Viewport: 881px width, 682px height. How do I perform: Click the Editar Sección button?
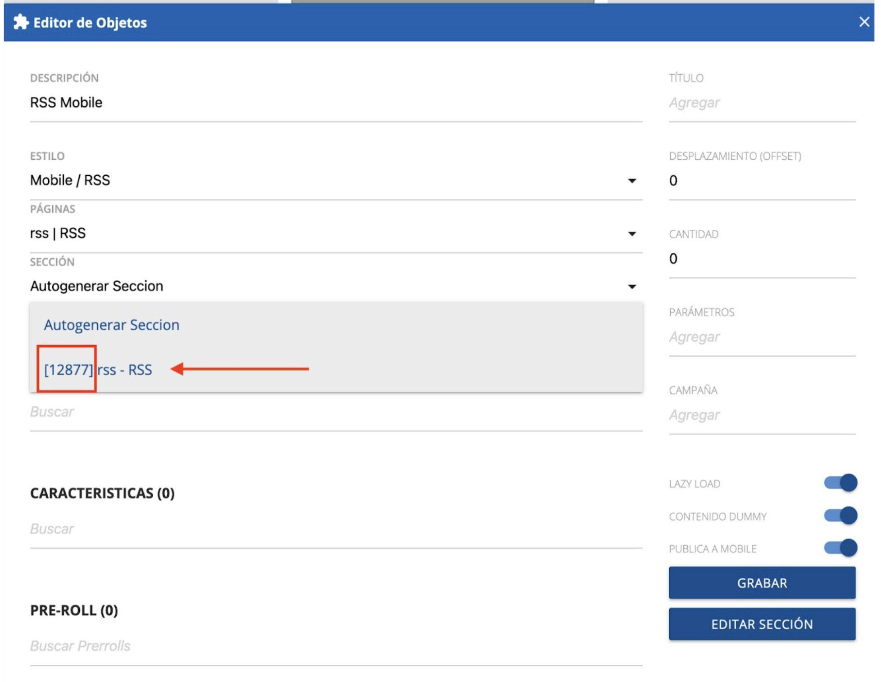coord(762,624)
